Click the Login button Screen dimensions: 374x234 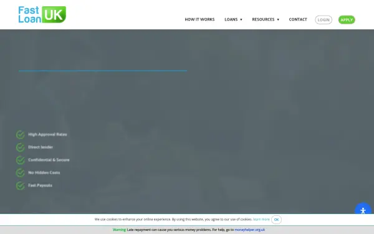(x=324, y=20)
